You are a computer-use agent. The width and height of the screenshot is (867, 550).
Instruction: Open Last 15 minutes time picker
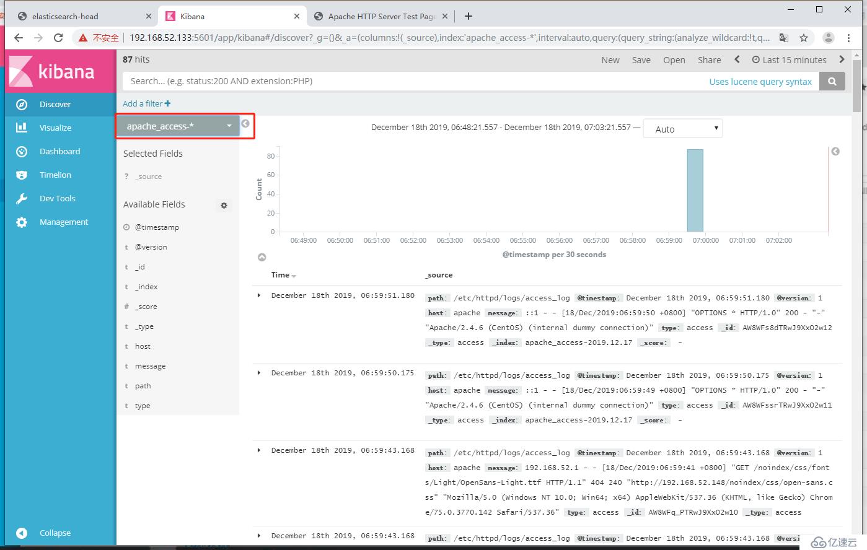click(x=789, y=60)
